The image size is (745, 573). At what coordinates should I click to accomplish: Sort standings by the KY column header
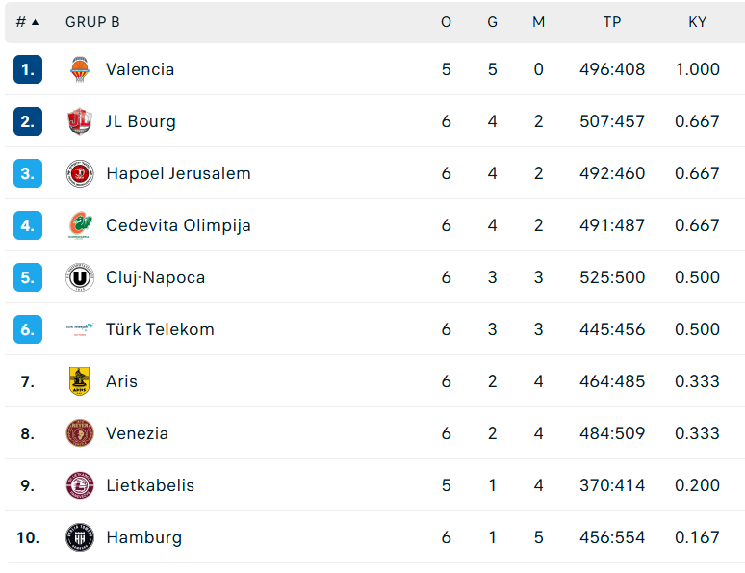point(698,22)
